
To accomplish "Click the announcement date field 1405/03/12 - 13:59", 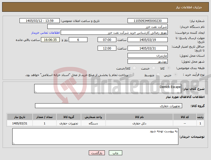I will point(40,21).
